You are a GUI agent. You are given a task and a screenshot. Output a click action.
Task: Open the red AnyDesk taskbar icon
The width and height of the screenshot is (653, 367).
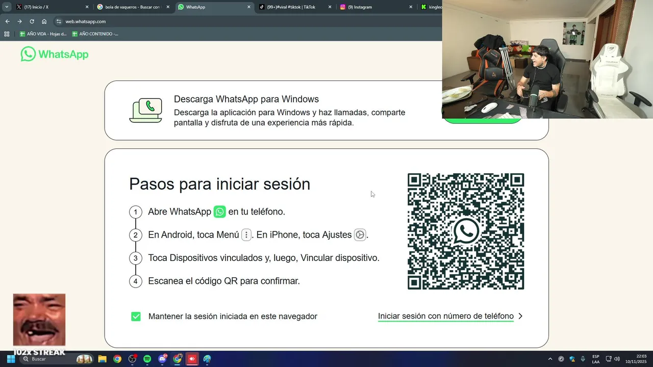tap(192, 359)
